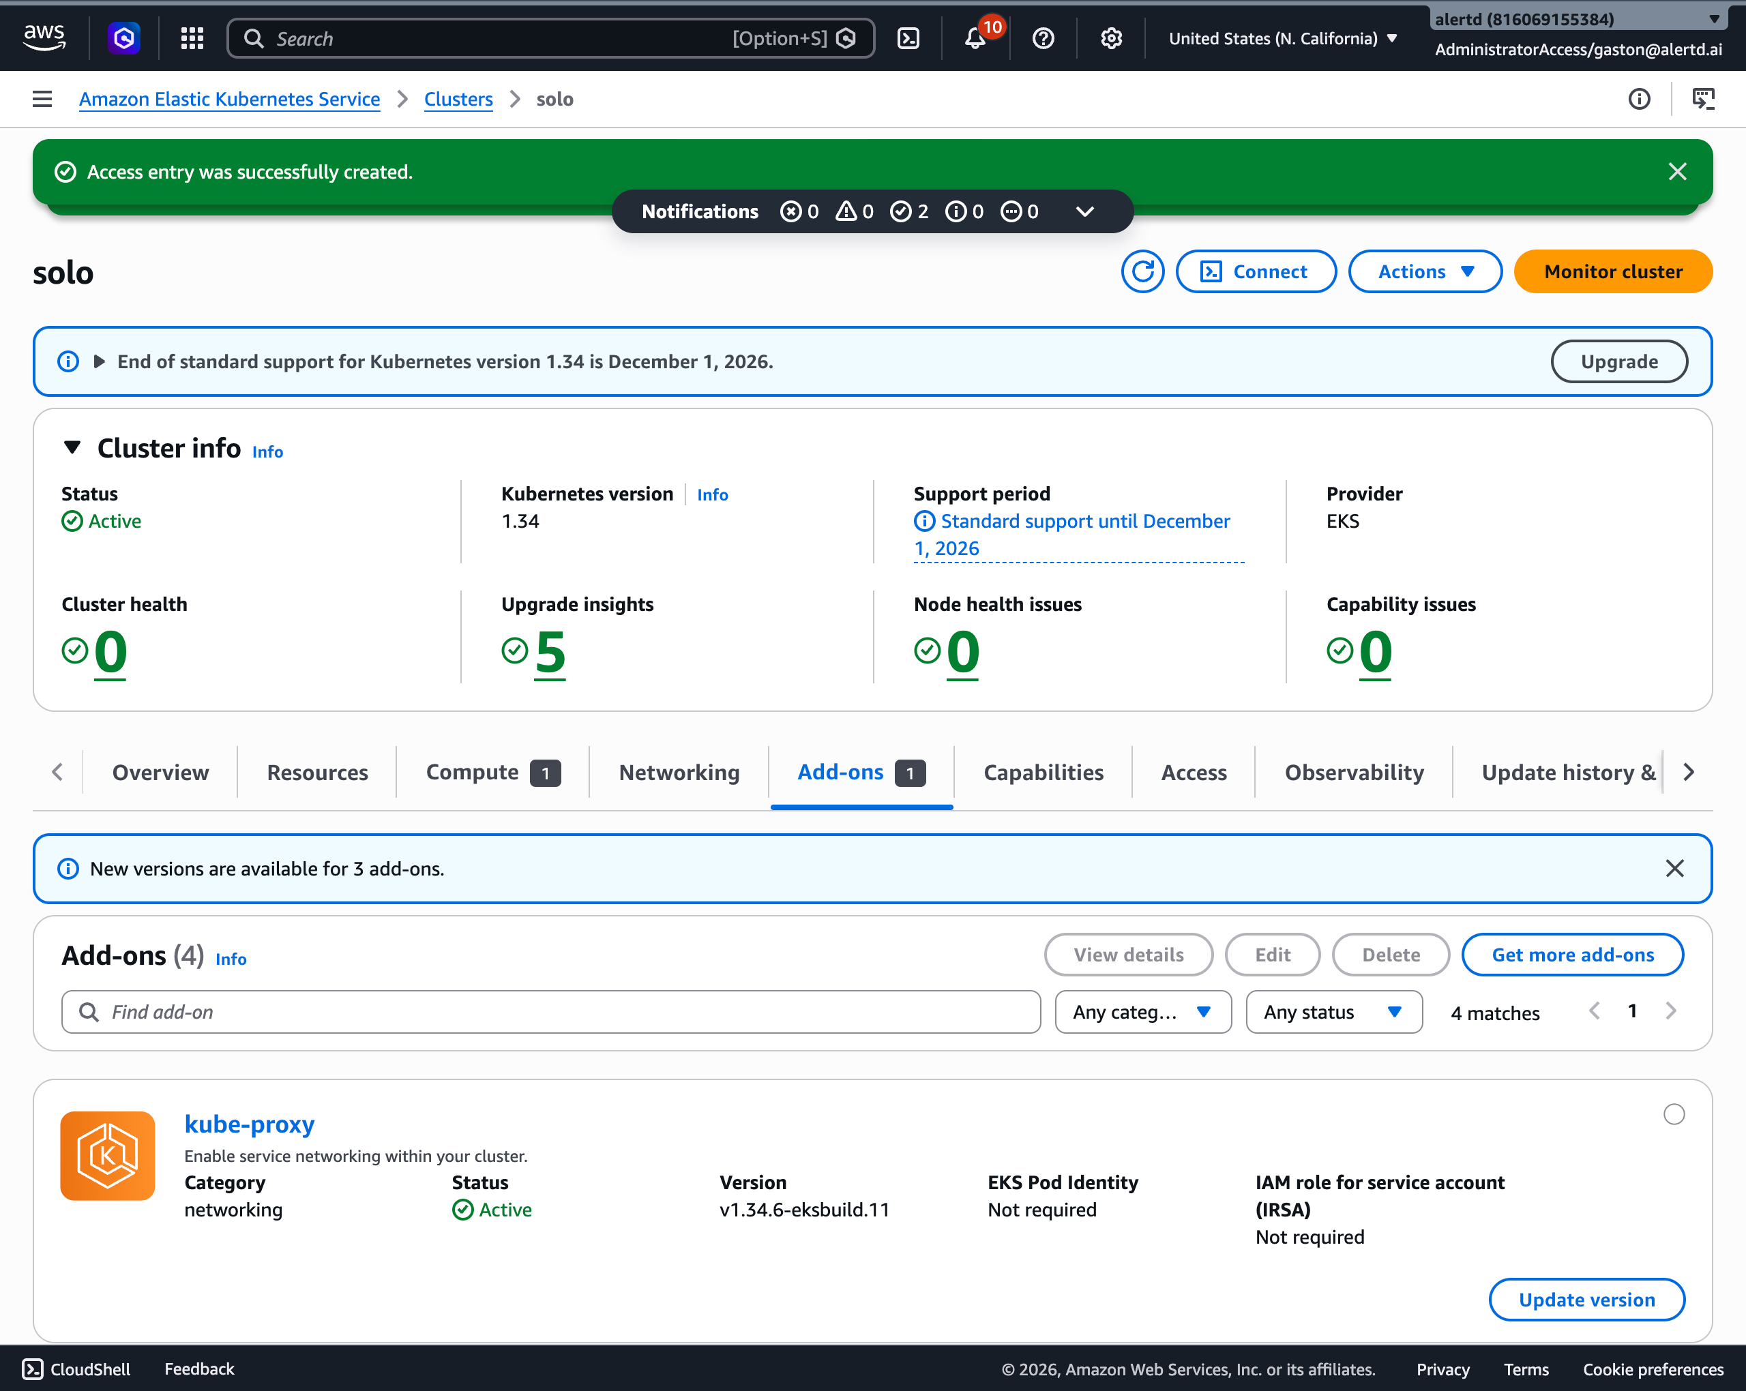Switch to the Compute tab

coord(493,773)
